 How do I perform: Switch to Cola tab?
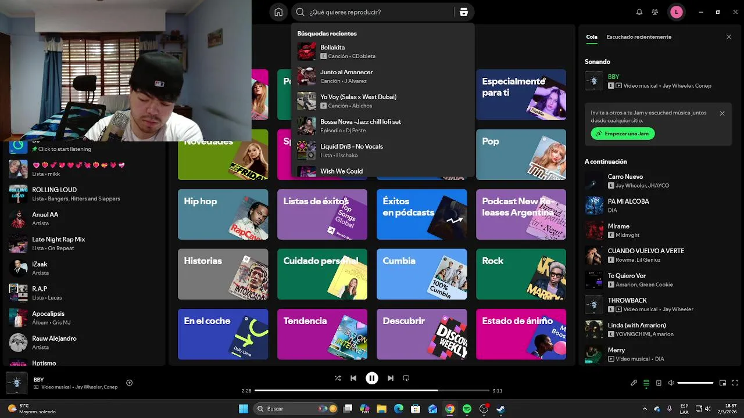pyautogui.click(x=592, y=37)
